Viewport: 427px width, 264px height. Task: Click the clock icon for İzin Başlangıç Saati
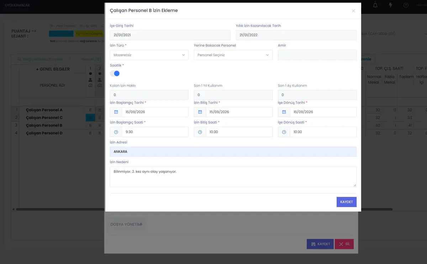[116, 132]
